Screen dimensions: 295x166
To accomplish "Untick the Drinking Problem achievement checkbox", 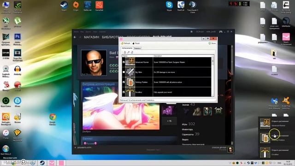I will (x=124, y=82).
